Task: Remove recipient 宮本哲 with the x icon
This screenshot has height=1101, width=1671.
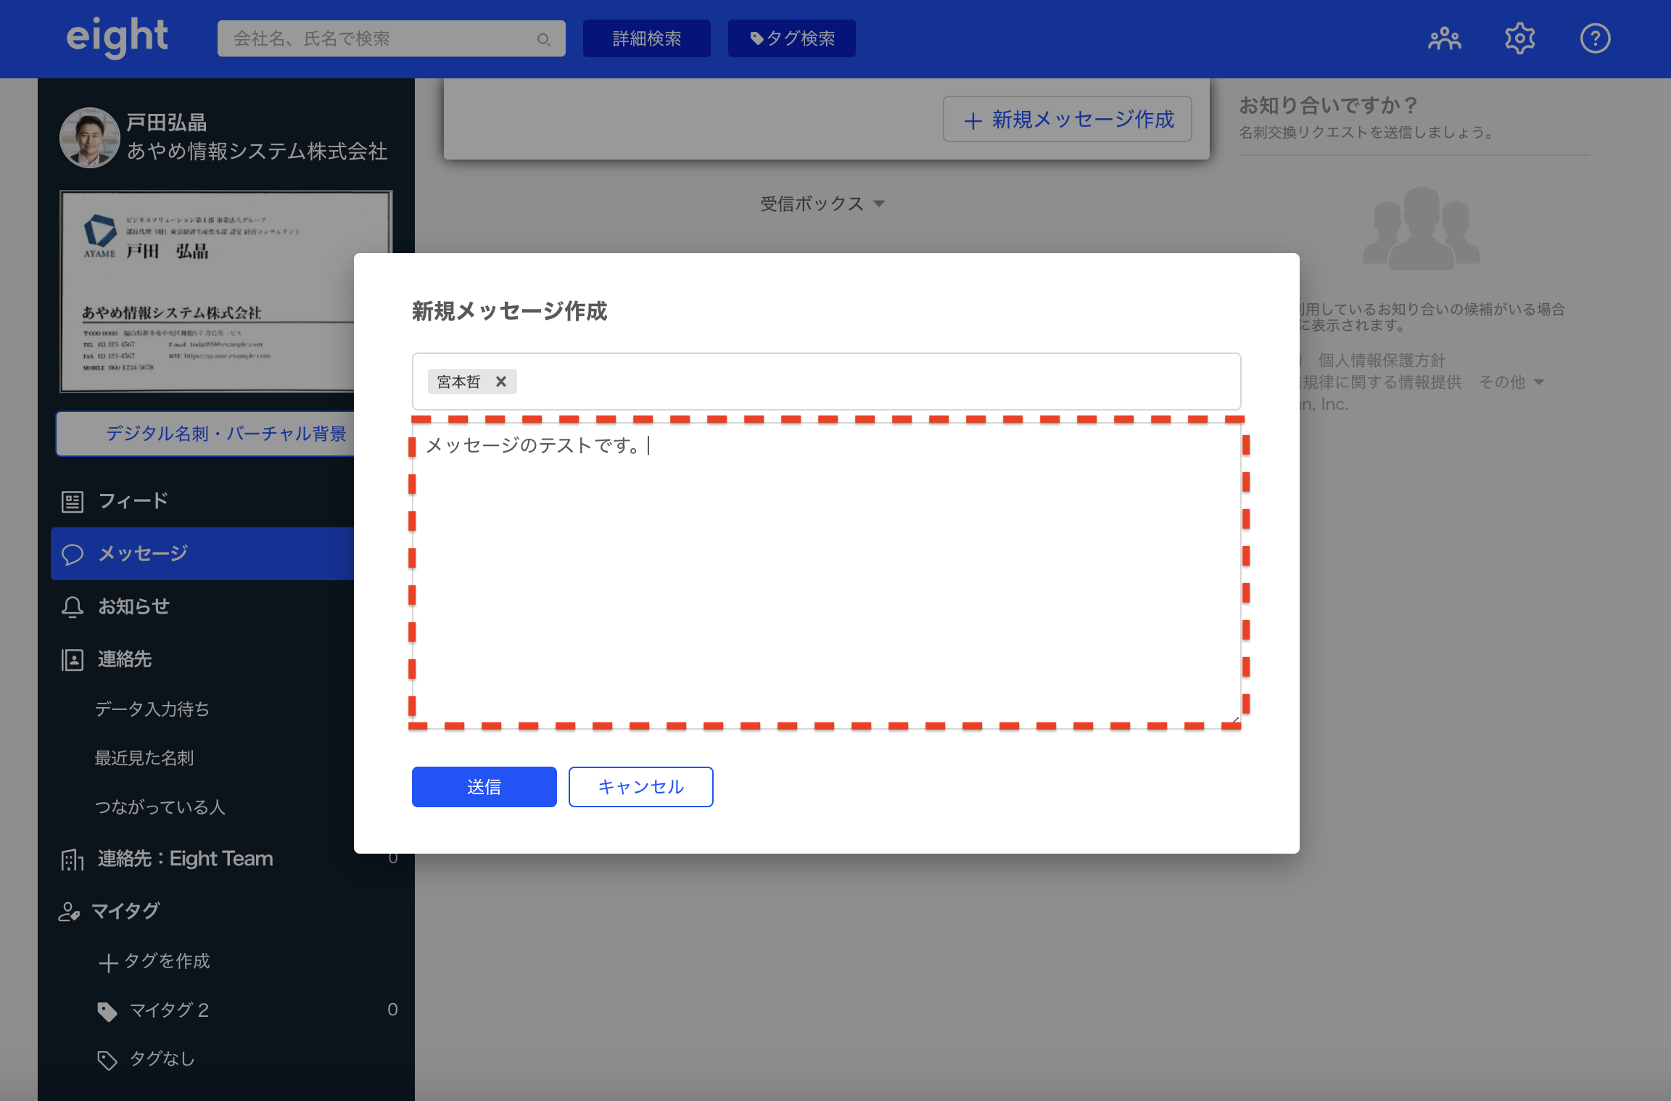Action: point(500,382)
